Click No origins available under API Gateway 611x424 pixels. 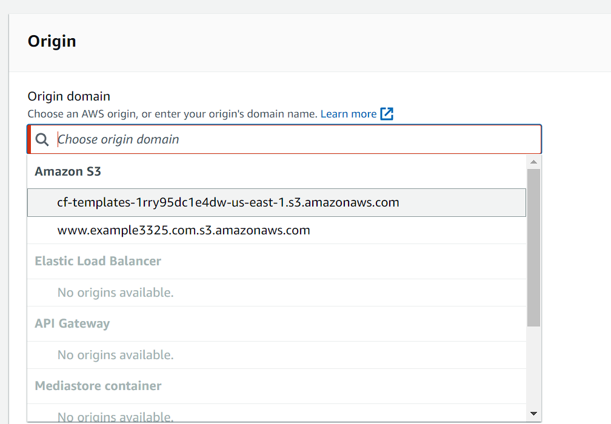(x=115, y=355)
